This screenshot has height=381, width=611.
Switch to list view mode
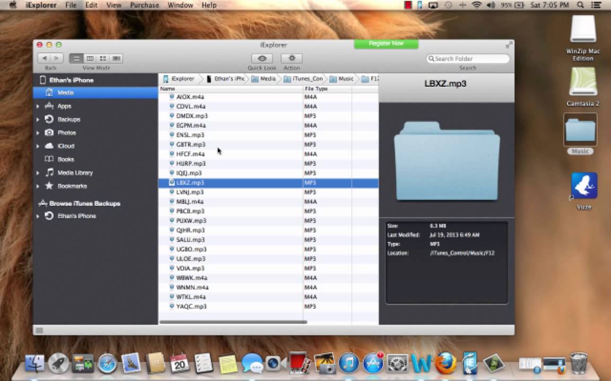pyautogui.click(x=76, y=58)
